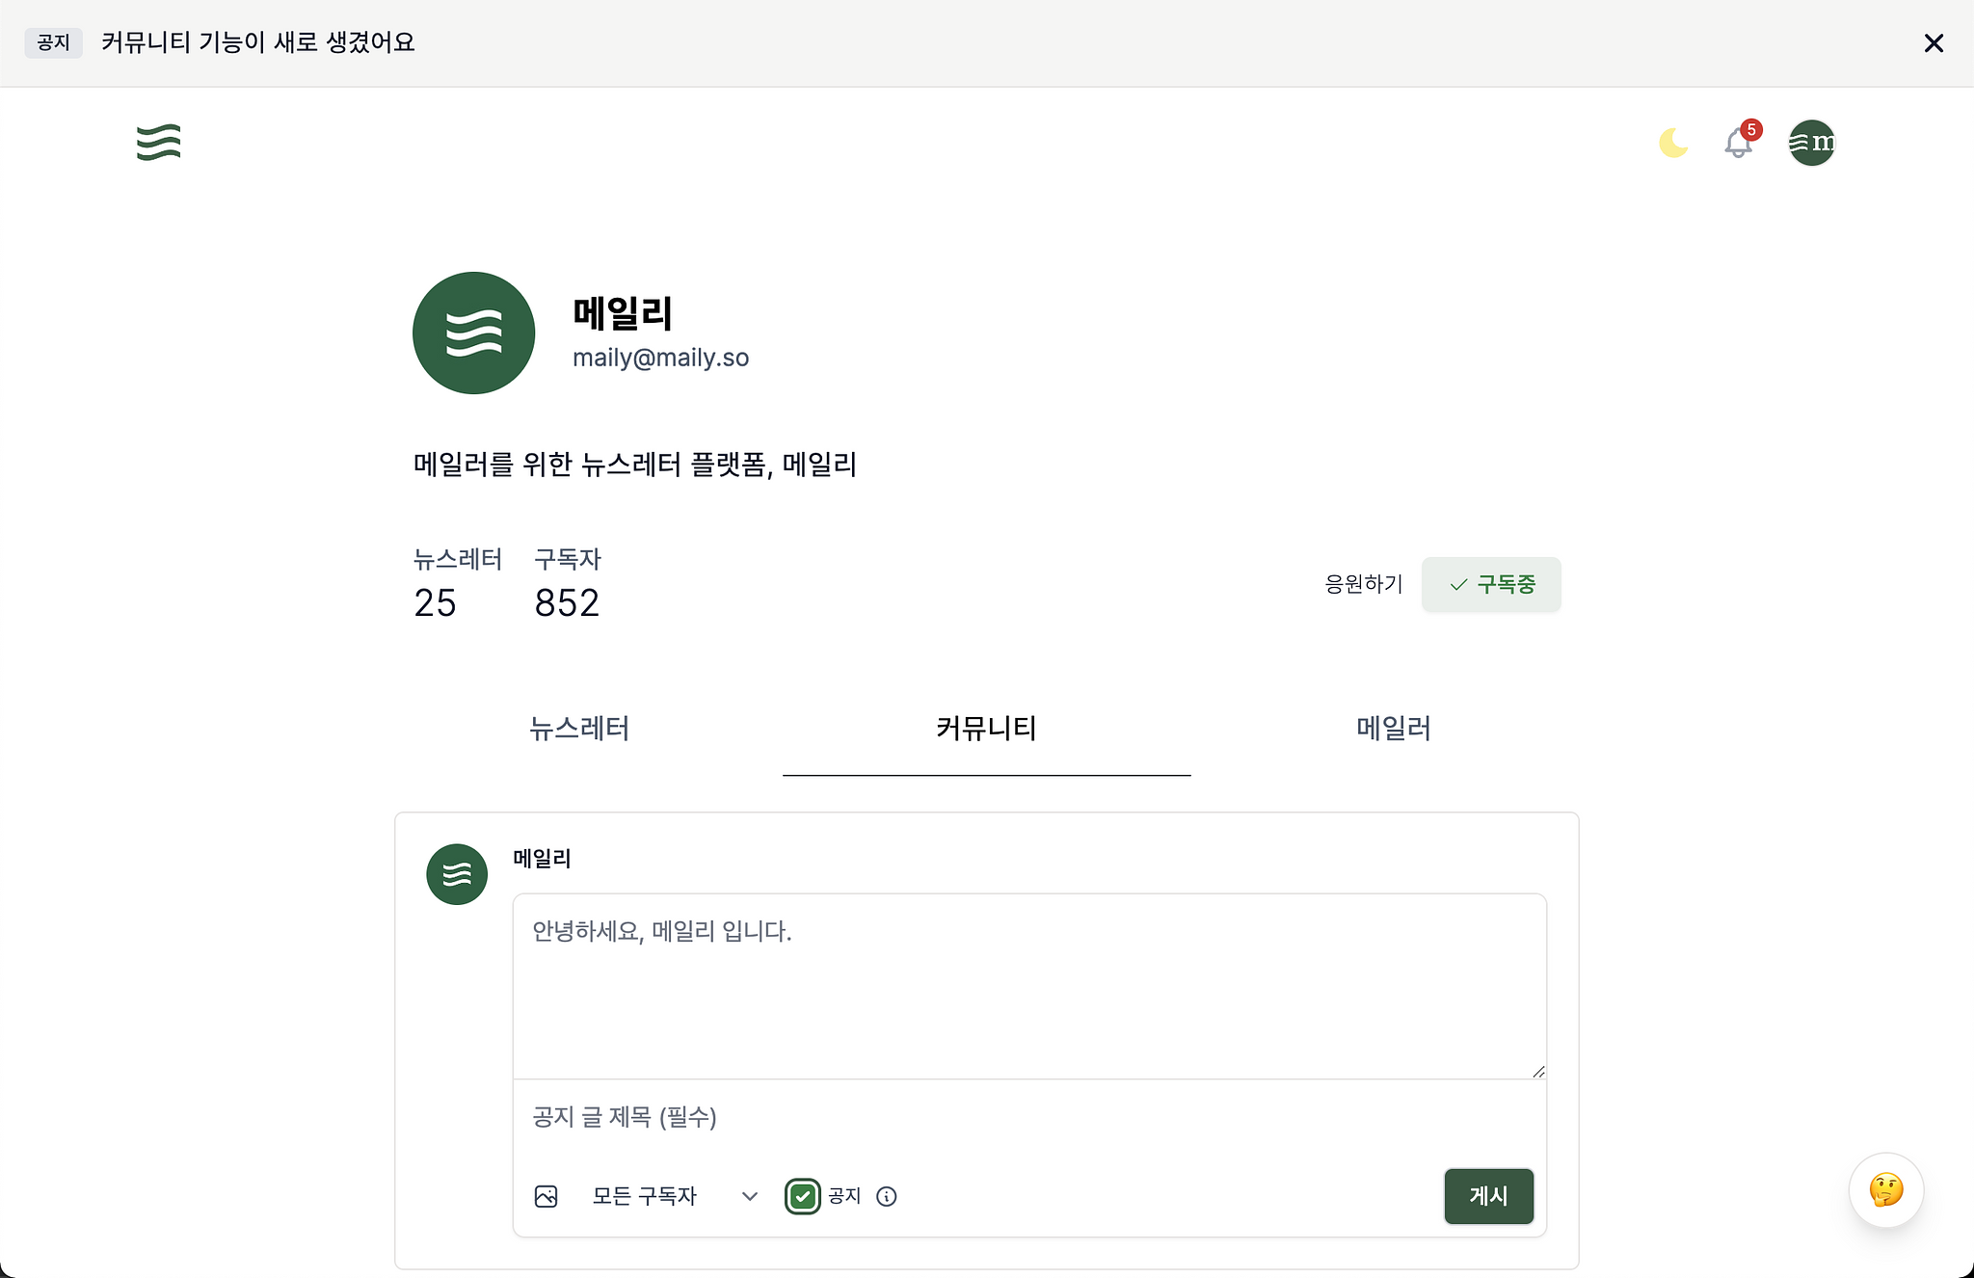Viewport: 1974px width, 1278px height.
Task: Switch to the 메일러 tab
Action: tap(1391, 730)
